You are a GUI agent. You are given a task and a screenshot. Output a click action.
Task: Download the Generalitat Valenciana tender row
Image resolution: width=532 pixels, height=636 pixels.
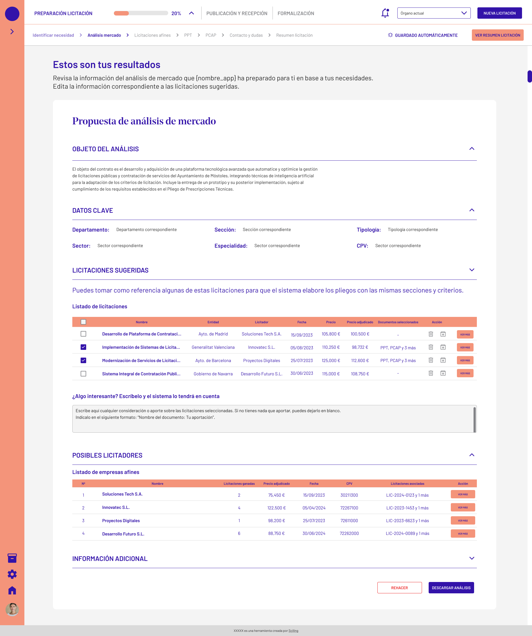(x=443, y=347)
